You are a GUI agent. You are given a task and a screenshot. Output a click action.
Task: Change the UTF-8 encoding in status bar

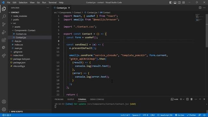(x=145, y=115)
